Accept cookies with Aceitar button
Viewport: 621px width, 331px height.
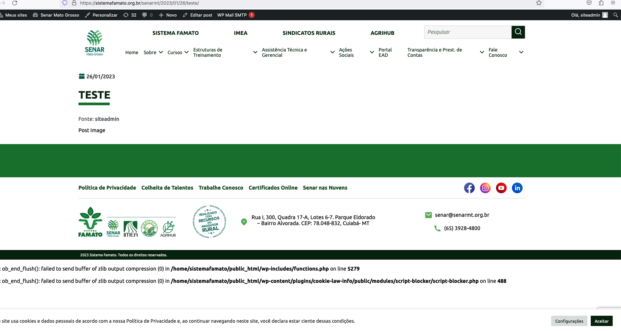click(x=601, y=321)
